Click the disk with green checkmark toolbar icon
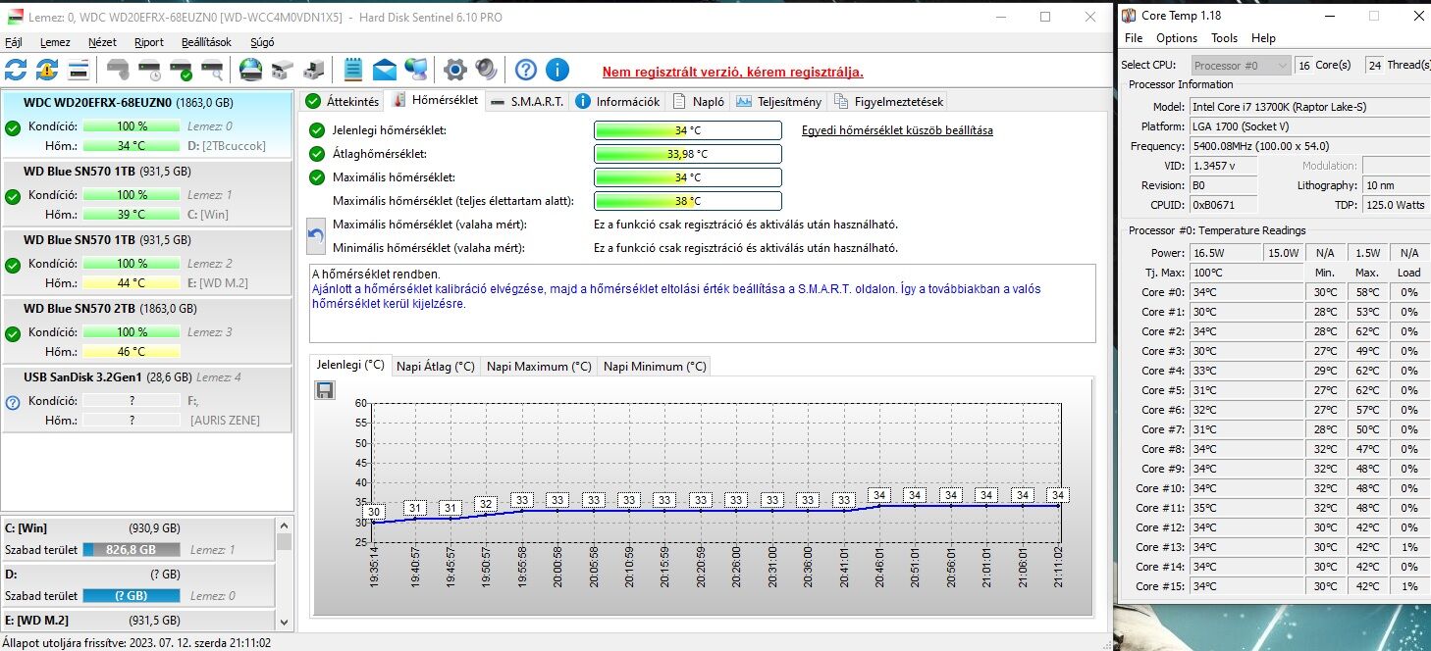This screenshot has height=651, width=1431. coord(181,70)
